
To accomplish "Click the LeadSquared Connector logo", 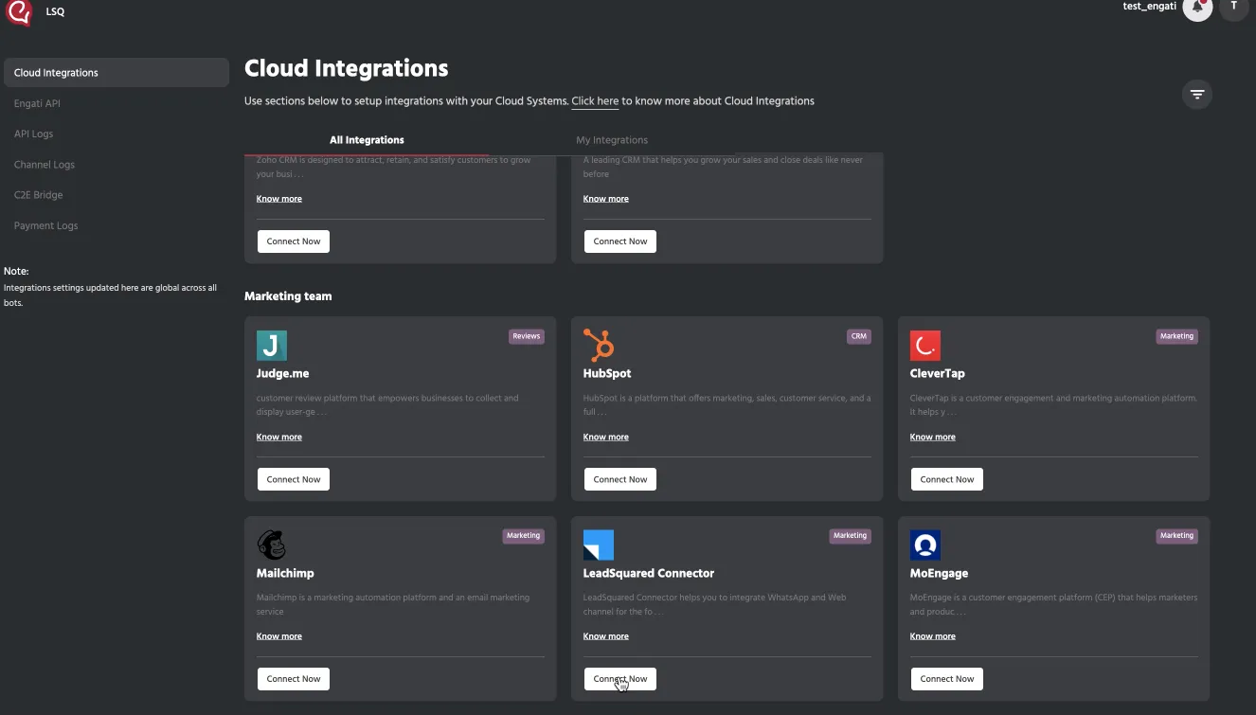I will point(599,545).
